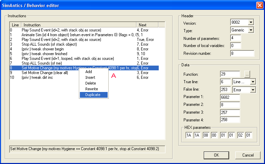
Task: Click the Line column header
Action: 15,25
